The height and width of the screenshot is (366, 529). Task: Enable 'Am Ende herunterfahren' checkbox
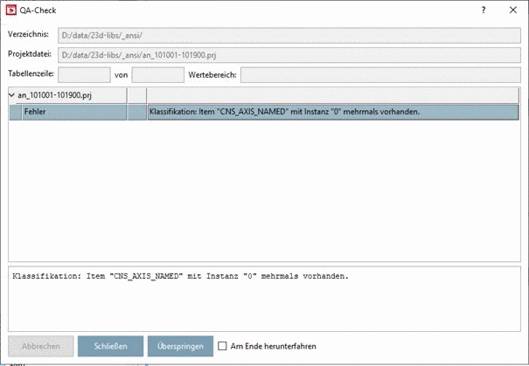coord(222,346)
